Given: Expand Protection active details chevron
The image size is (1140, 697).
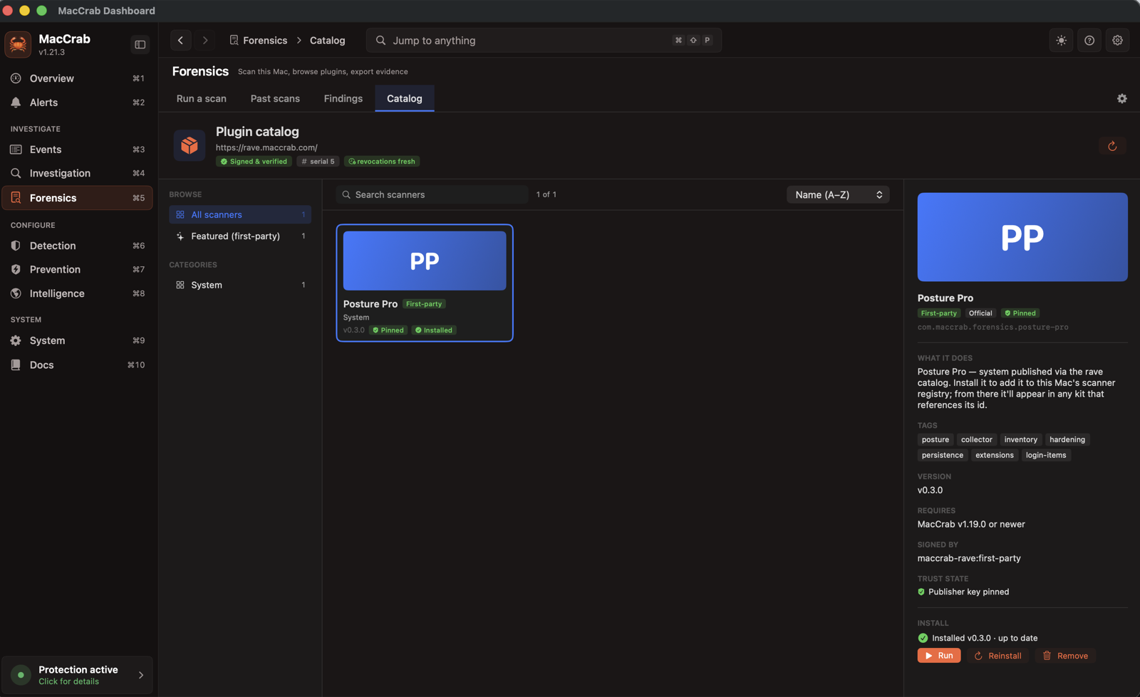Looking at the screenshot, I should [141, 675].
